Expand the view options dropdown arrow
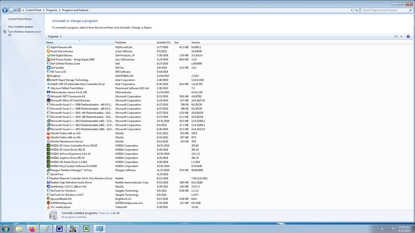The image size is (415, 233). pyautogui.click(x=401, y=37)
